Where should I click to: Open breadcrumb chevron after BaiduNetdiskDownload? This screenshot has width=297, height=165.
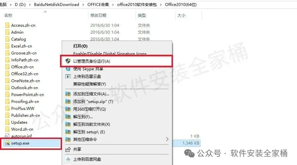[83, 5]
